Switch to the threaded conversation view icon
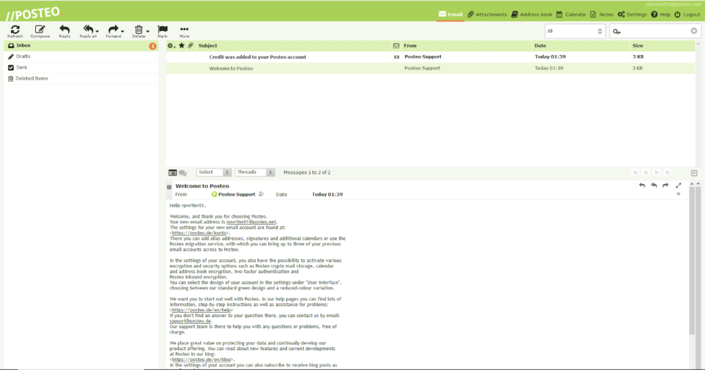Image resolution: width=705 pixels, height=370 pixels. tap(182, 172)
